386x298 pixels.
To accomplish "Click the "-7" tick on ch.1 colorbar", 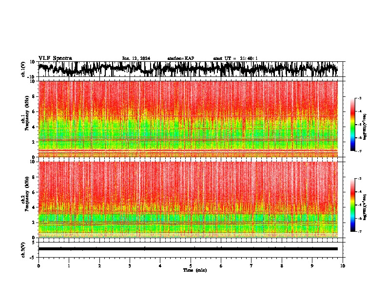I will tap(360, 151).
